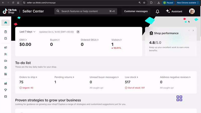Click the Customer messages button
Screen dimensions: 201x113
pos(136,11)
